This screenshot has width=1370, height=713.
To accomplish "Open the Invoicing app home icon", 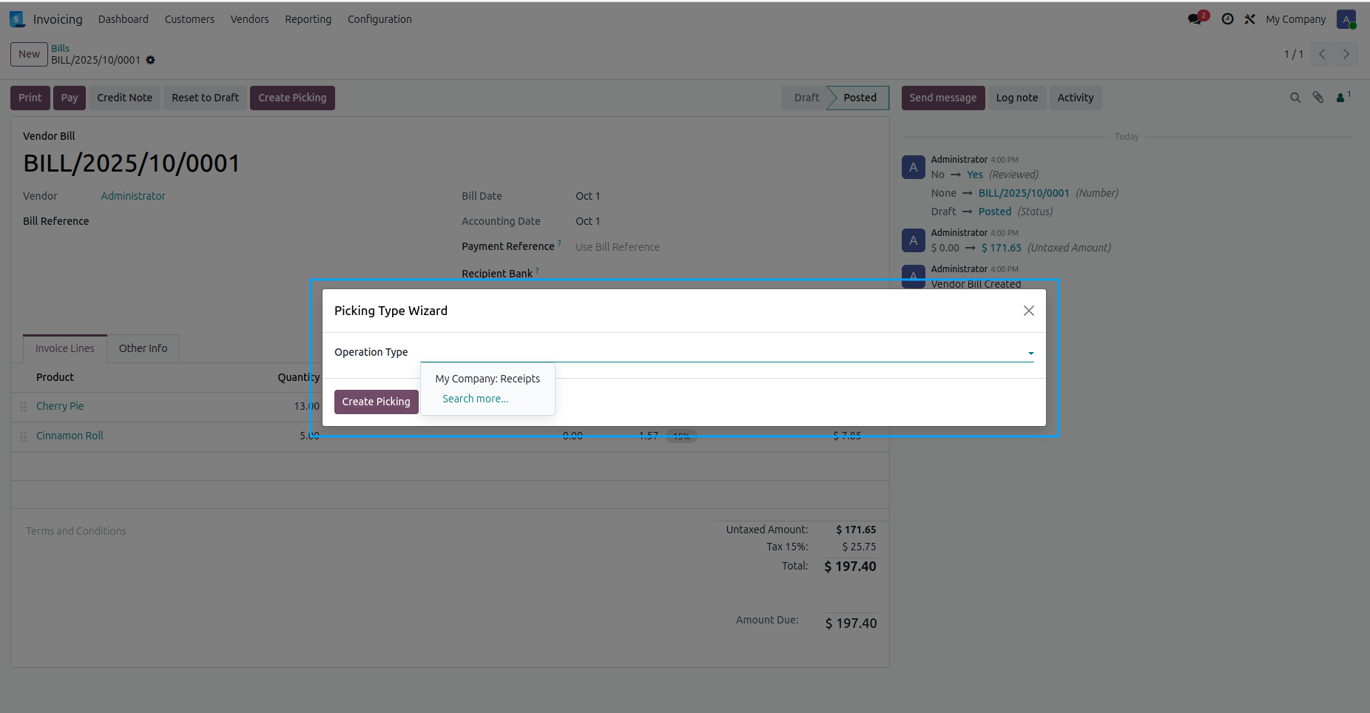I will coord(17,19).
